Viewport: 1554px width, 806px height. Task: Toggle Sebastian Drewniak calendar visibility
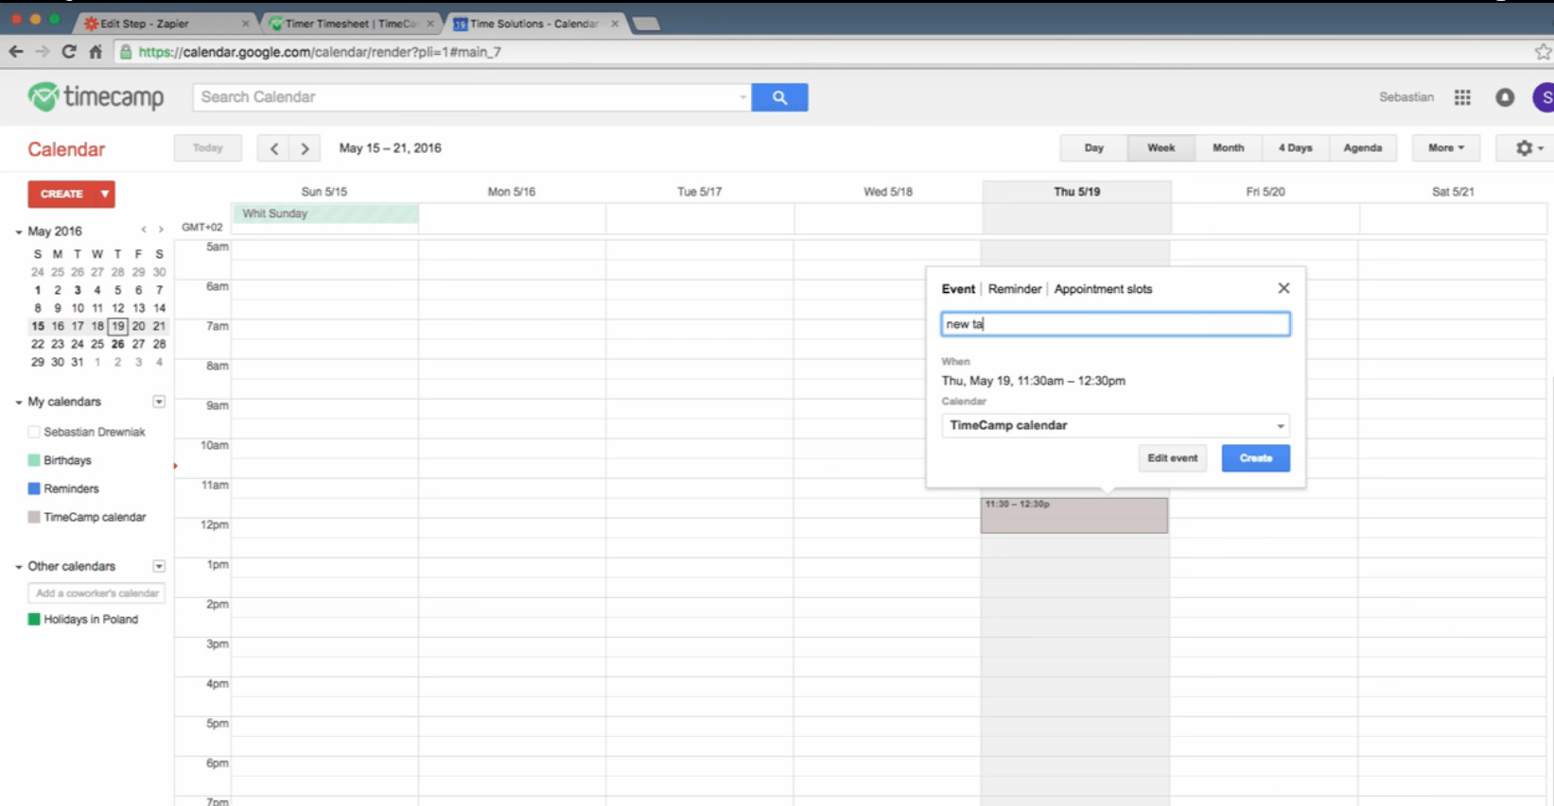pyautogui.click(x=34, y=432)
